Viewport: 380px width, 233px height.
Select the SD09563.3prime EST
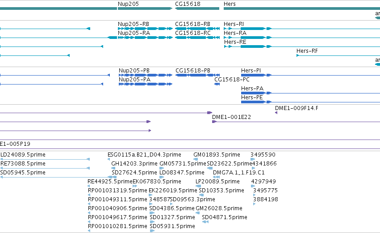click(192, 200)
